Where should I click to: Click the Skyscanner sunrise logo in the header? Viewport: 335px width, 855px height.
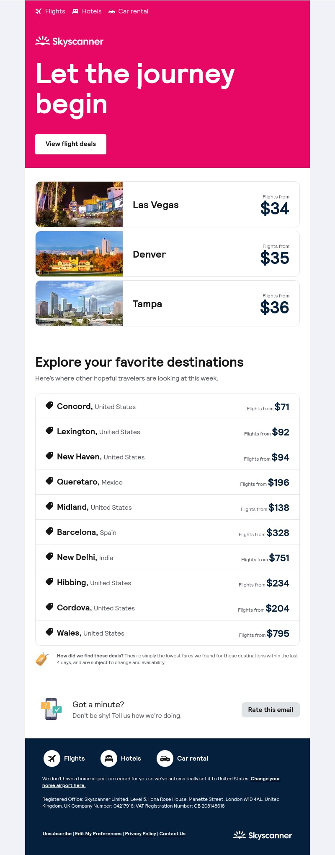coord(43,41)
